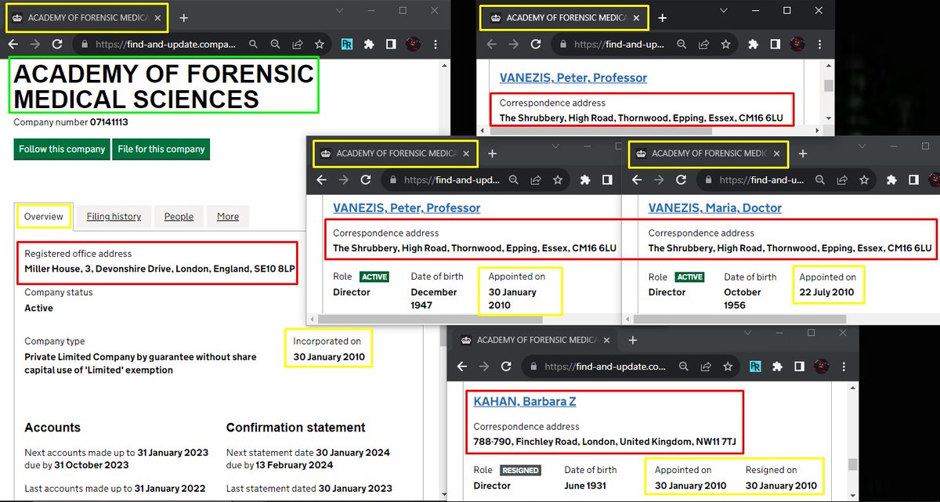Click zoom magnifier in Barbara Kahan window
940x502 pixels.
coord(683,366)
